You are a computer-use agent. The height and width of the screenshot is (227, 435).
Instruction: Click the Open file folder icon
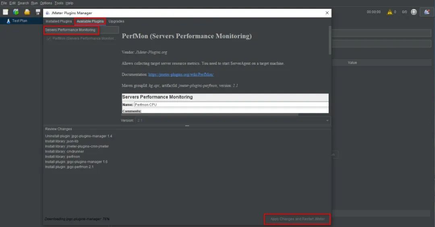pos(27,12)
